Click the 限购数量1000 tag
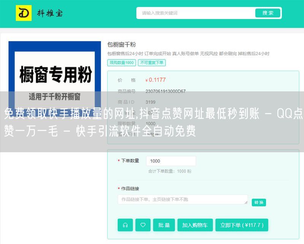Viewport: 304px width, 244px height. (x=122, y=62)
